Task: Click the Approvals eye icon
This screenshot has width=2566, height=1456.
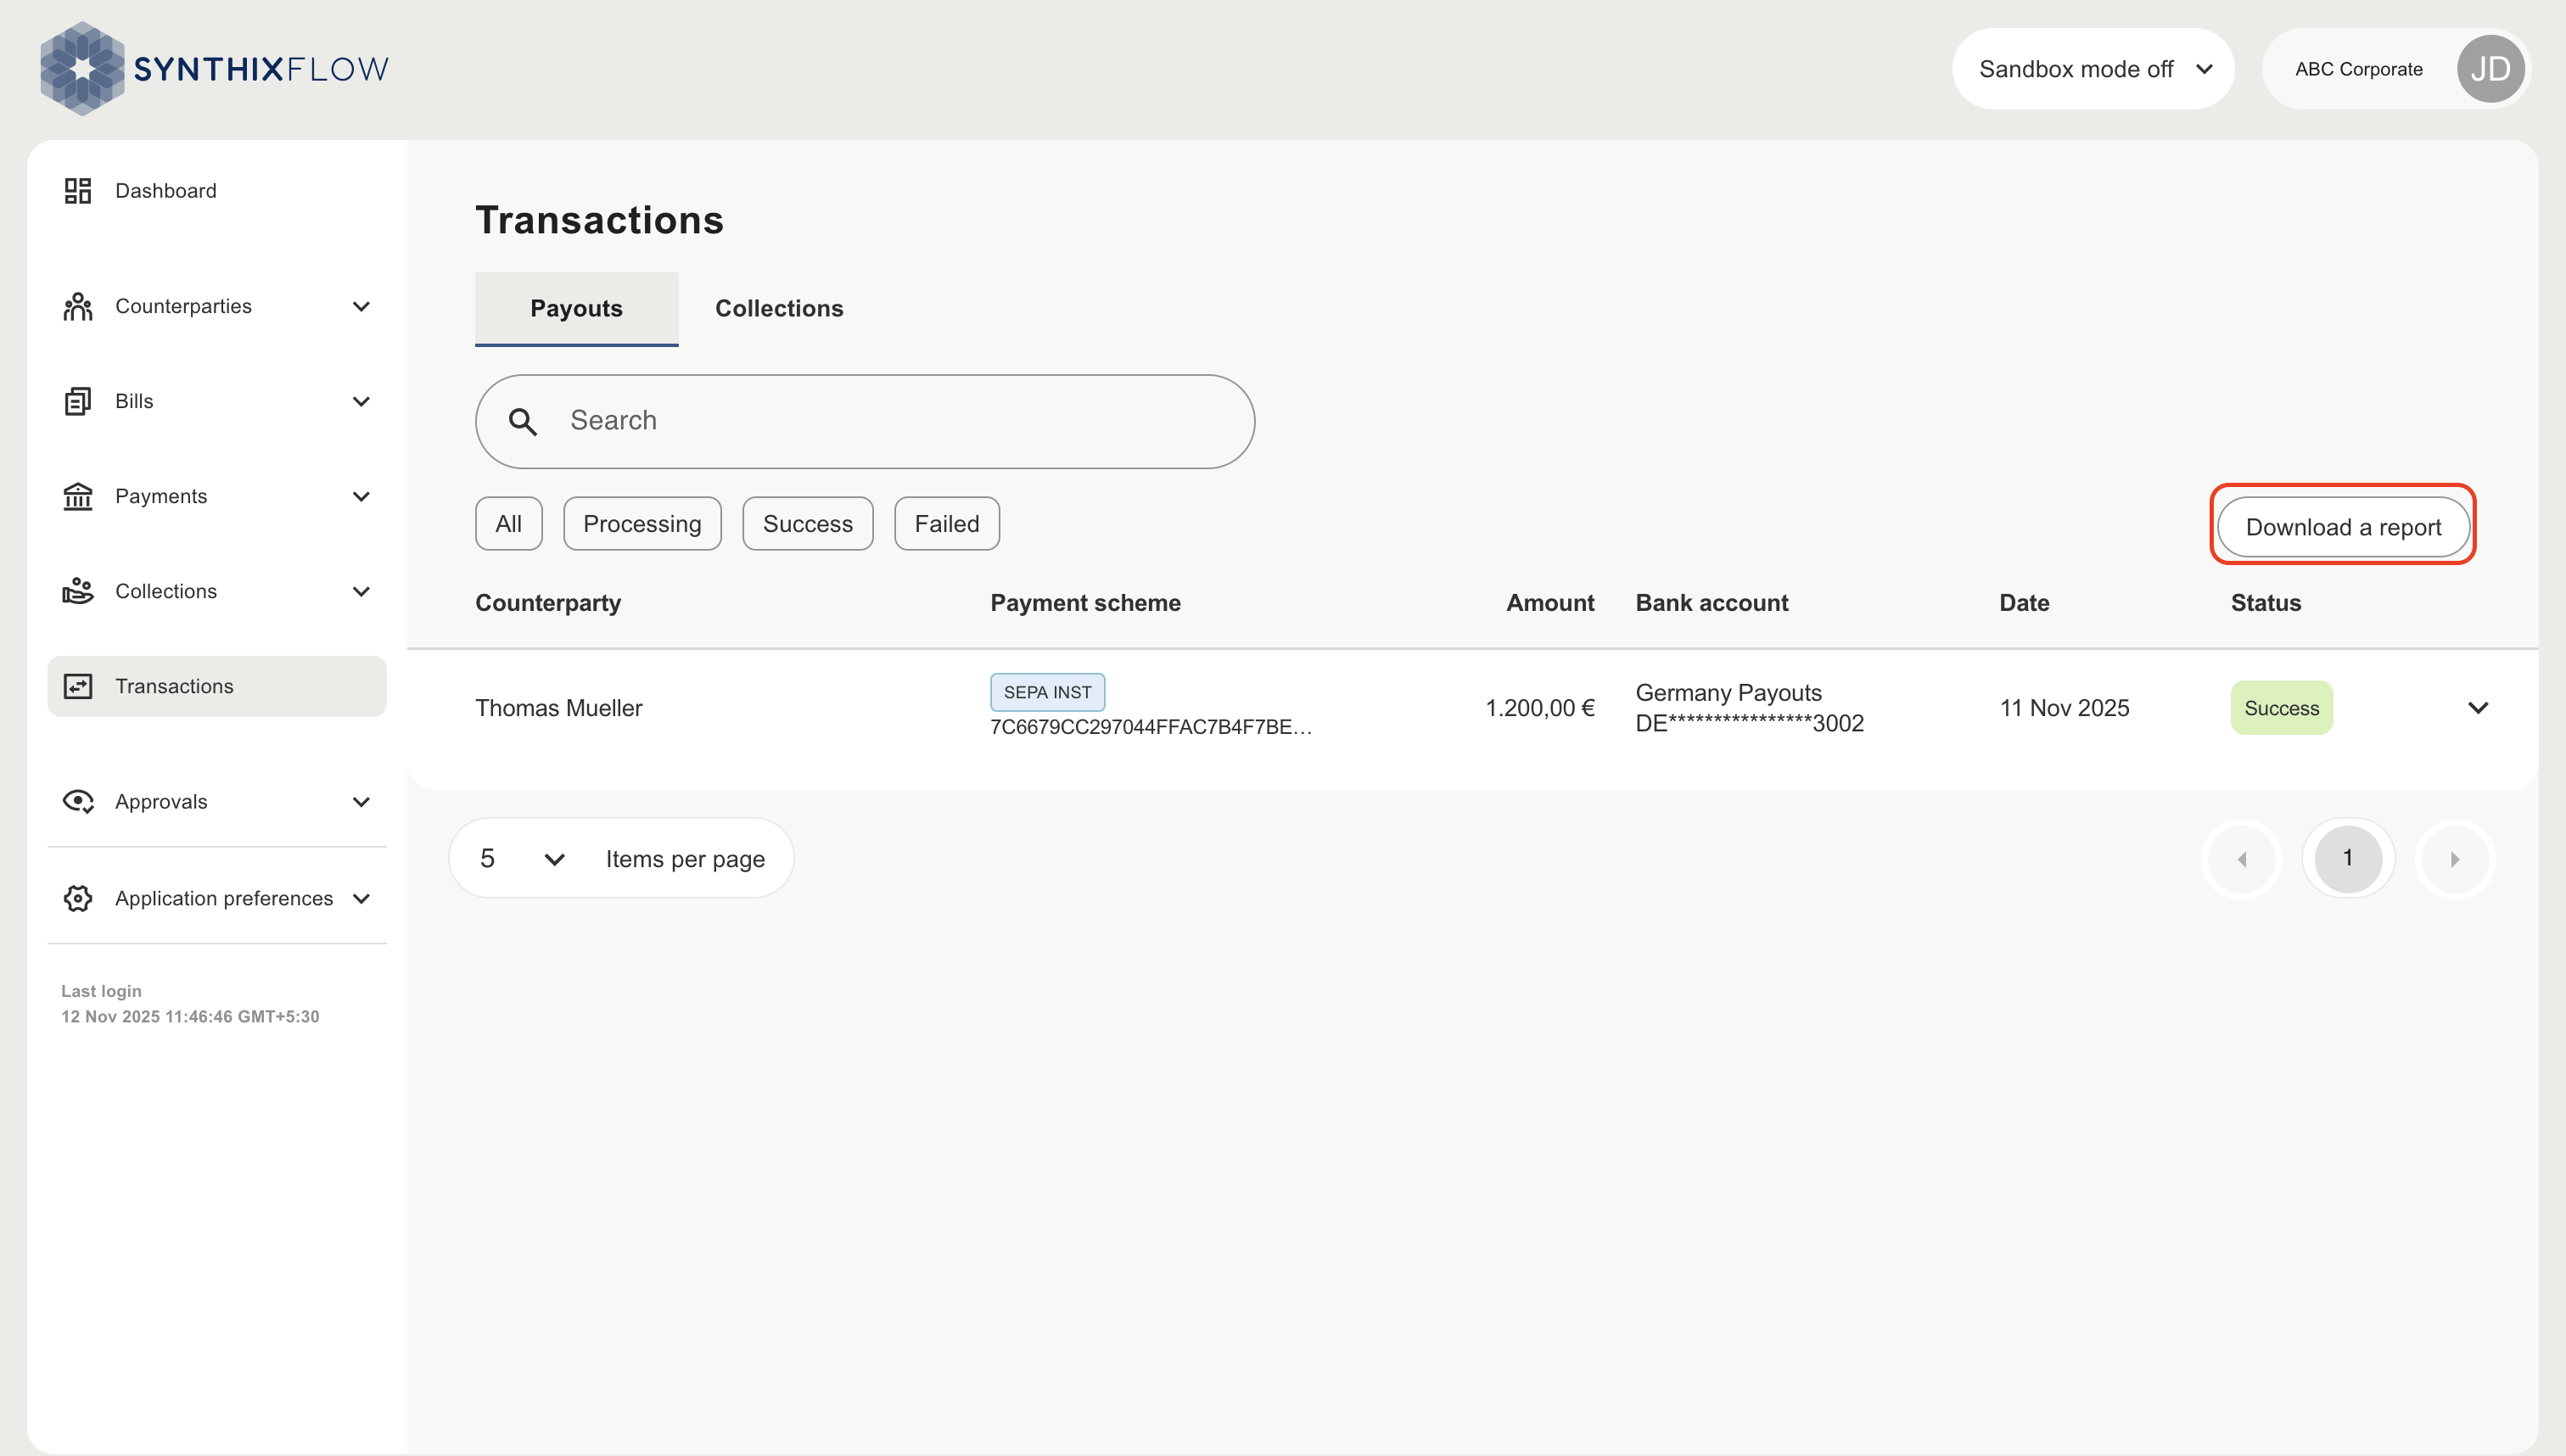Action: point(78,802)
